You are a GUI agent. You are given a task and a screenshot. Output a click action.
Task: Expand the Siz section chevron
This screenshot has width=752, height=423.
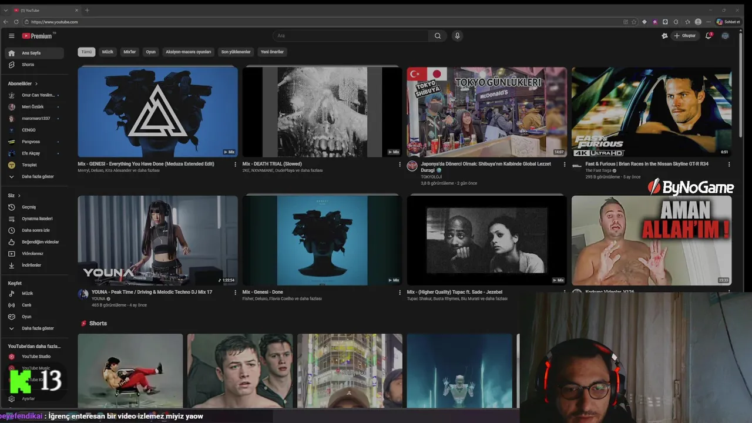click(19, 195)
